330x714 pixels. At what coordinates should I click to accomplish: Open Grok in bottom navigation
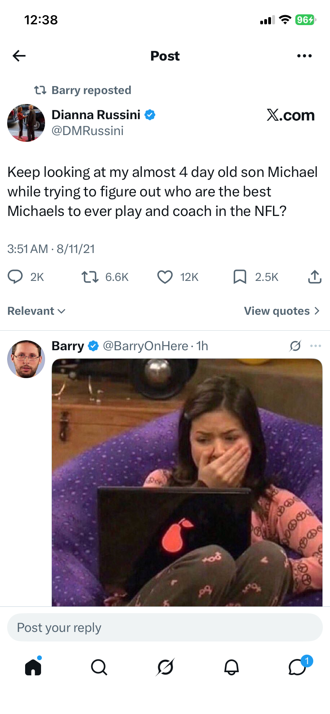tap(165, 667)
